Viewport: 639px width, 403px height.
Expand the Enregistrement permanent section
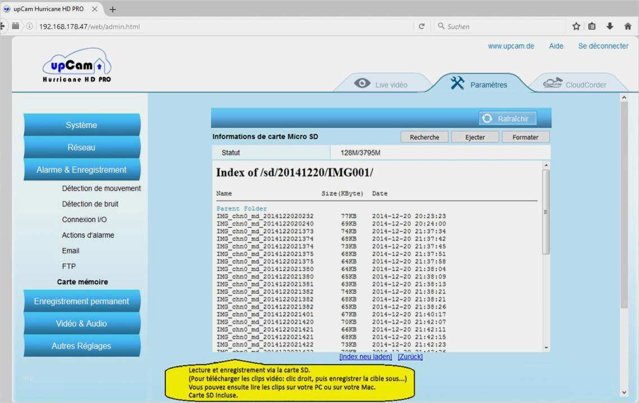(82, 301)
